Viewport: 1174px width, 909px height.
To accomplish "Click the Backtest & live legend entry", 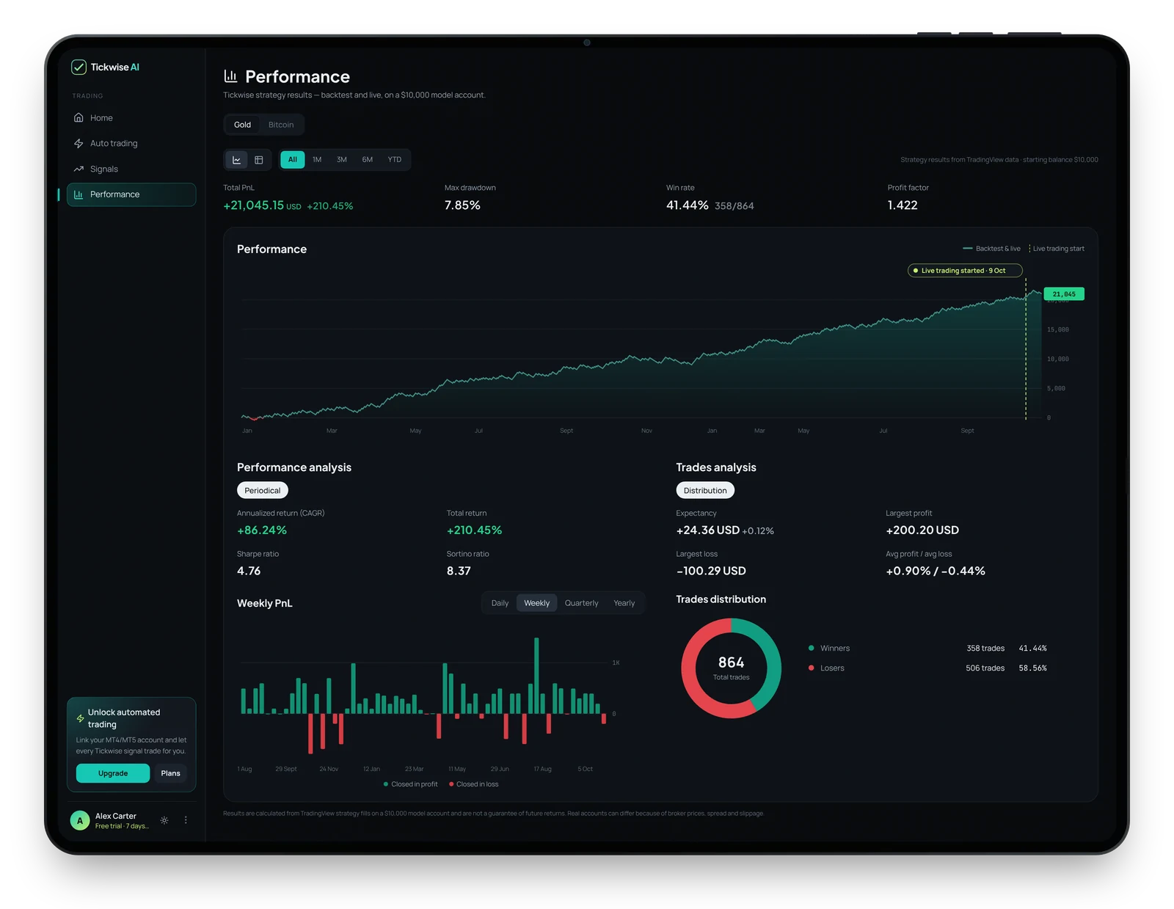I will (x=991, y=249).
